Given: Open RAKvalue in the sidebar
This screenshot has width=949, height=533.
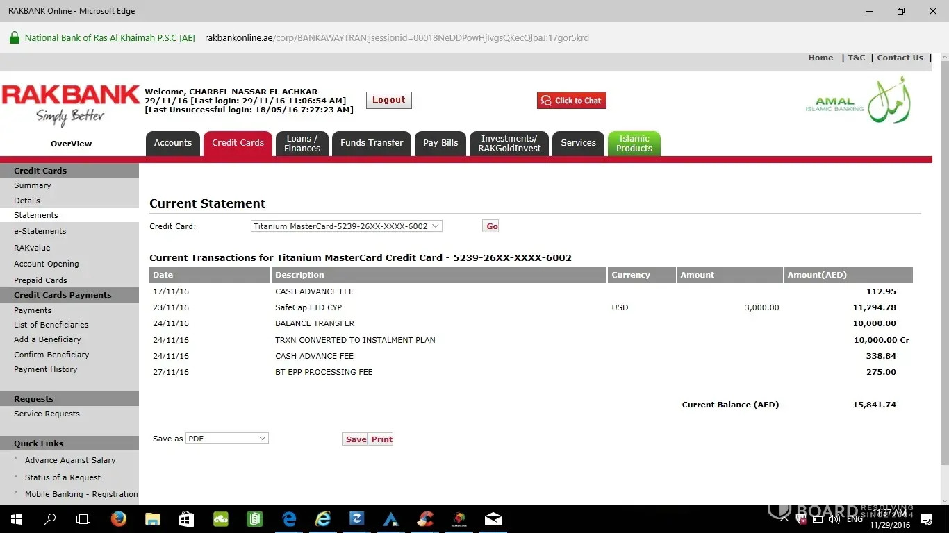Looking at the screenshot, I should pos(32,248).
